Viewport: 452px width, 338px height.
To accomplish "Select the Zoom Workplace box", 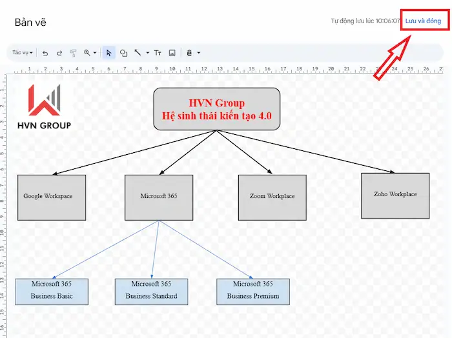I will pyautogui.click(x=272, y=197).
